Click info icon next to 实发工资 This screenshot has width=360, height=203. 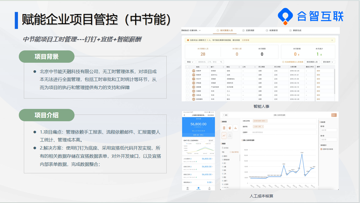click(191, 174)
